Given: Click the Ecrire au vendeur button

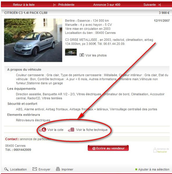Looking at the screenshot, I should point(108,148).
